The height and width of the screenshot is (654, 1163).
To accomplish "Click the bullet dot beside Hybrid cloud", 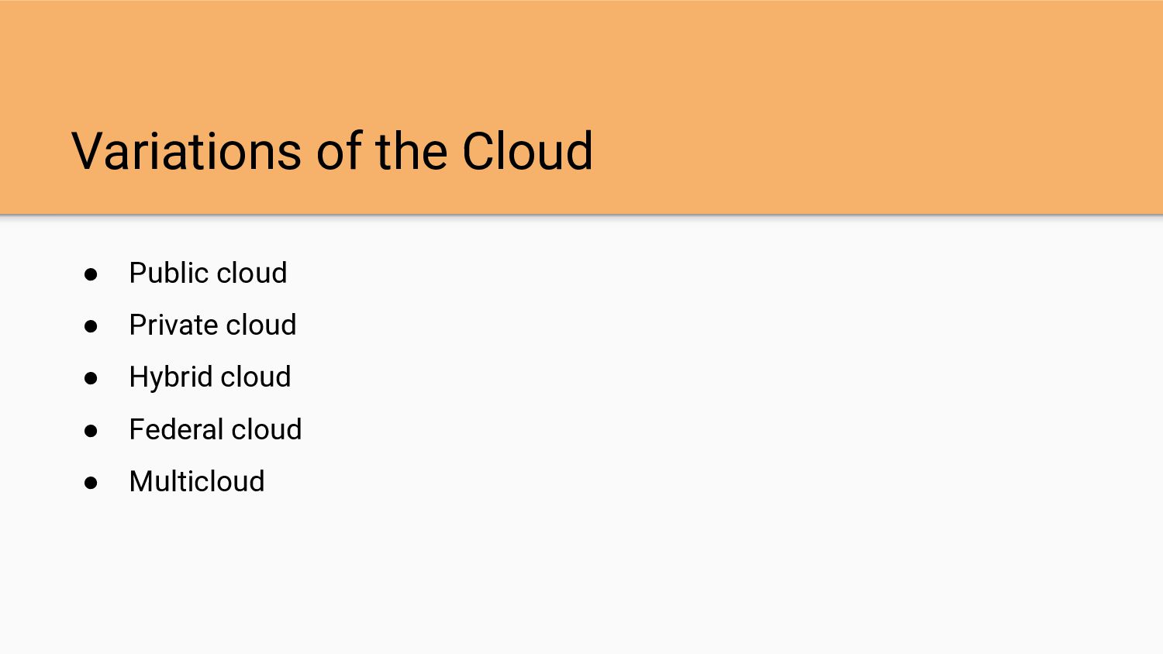I will (91, 378).
